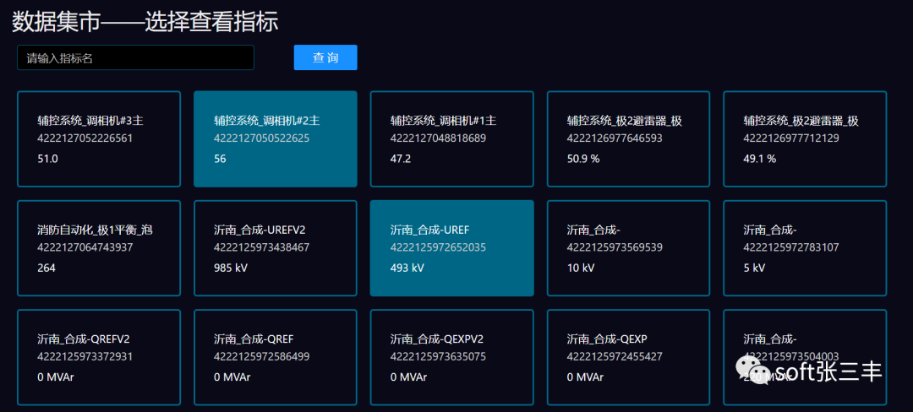Choose the 极2避雷器 card showing 50.9 %

click(x=628, y=138)
